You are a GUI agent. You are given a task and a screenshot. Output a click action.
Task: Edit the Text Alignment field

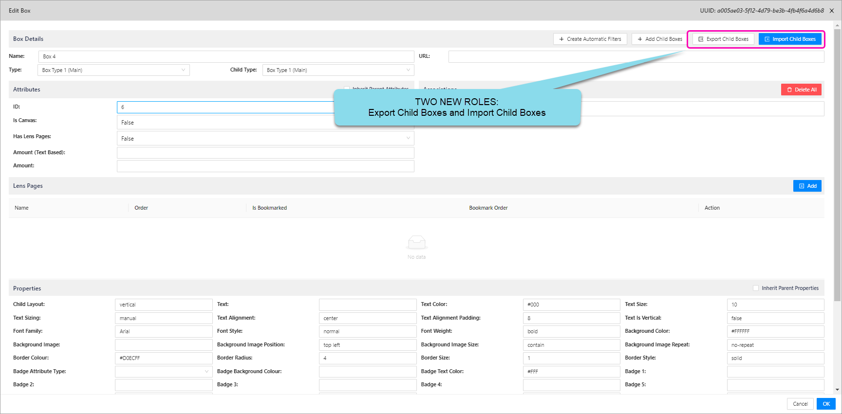[x=368, y=318]
